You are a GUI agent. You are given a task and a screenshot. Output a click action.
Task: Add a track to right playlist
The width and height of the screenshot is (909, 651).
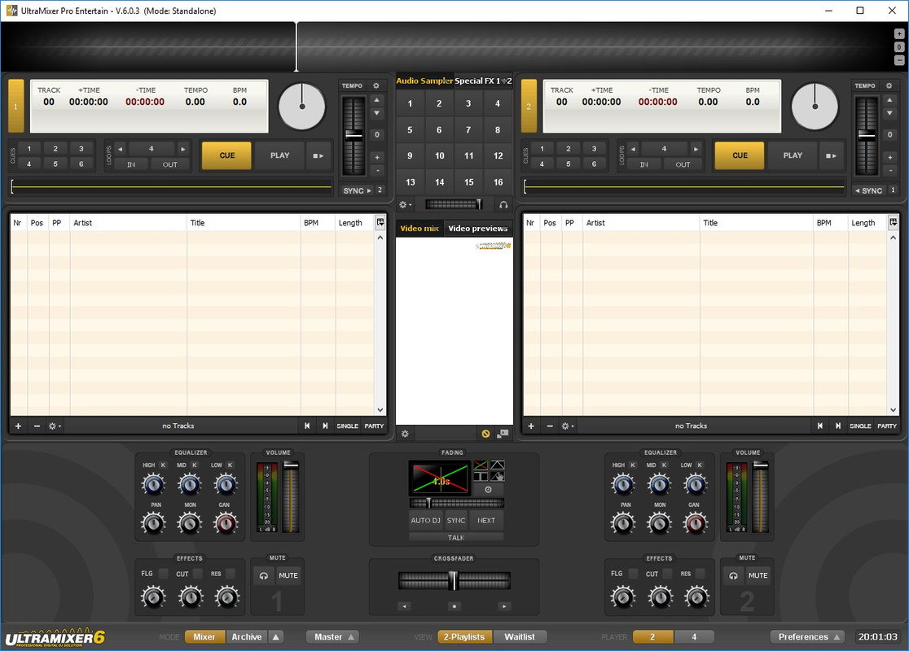click(530, 426)
